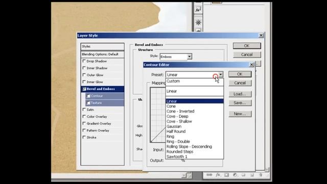Open the Style Emboss dropdown
Image resolution: width=327 pixels, height=184 pixels.
click(x=176, y=57)
